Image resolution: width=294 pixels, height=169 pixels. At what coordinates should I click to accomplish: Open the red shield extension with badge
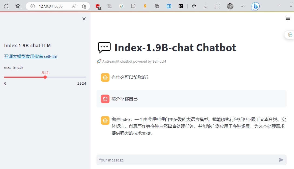pyautogui.click(x=98, y=6)
